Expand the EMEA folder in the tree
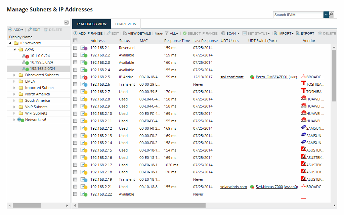 14,81
